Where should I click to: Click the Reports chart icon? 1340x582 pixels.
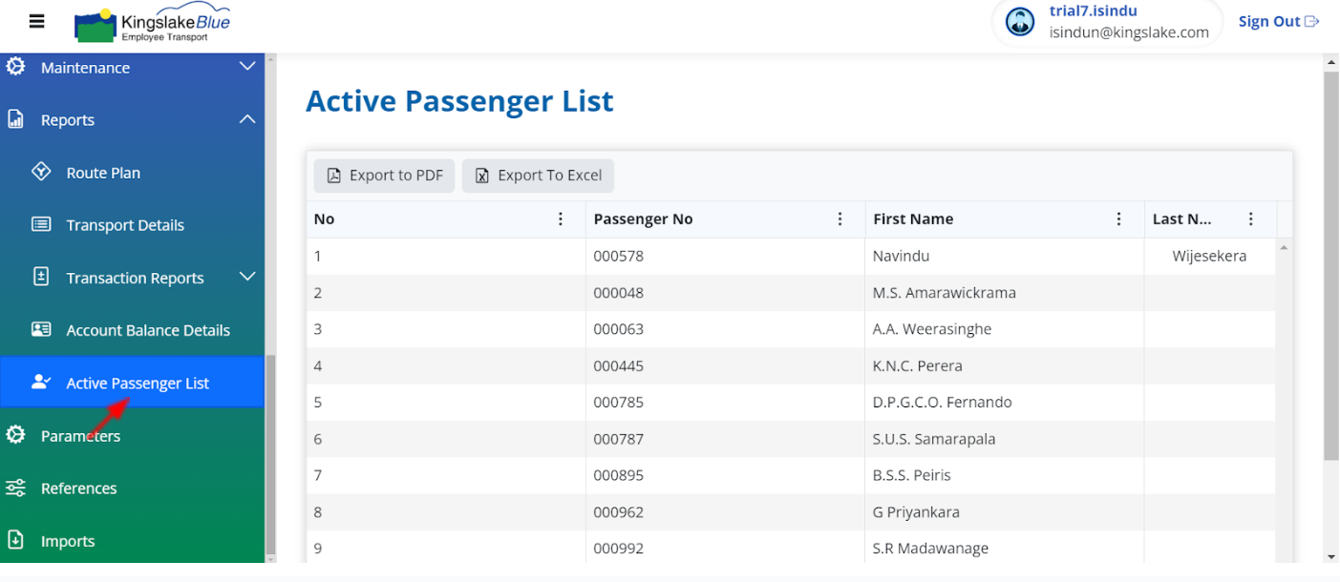(x=15, y=119)
